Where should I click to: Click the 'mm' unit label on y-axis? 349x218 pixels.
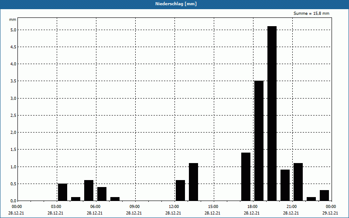point(13,20)
